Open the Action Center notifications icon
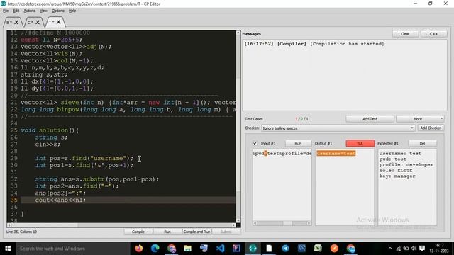Screen dimensions: 454x255 tap(422, 249)
